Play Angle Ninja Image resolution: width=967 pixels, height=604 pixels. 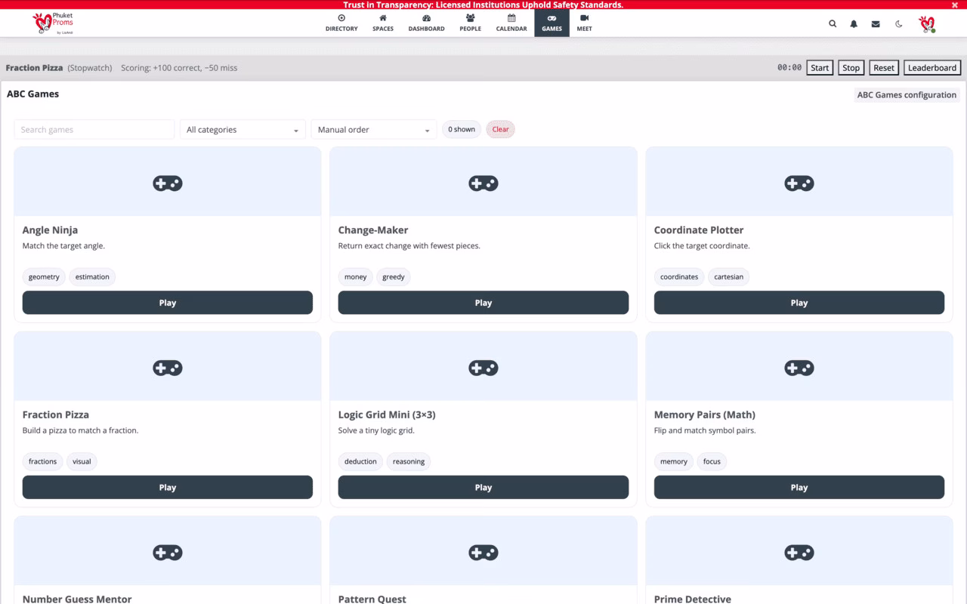coord(168,303)
